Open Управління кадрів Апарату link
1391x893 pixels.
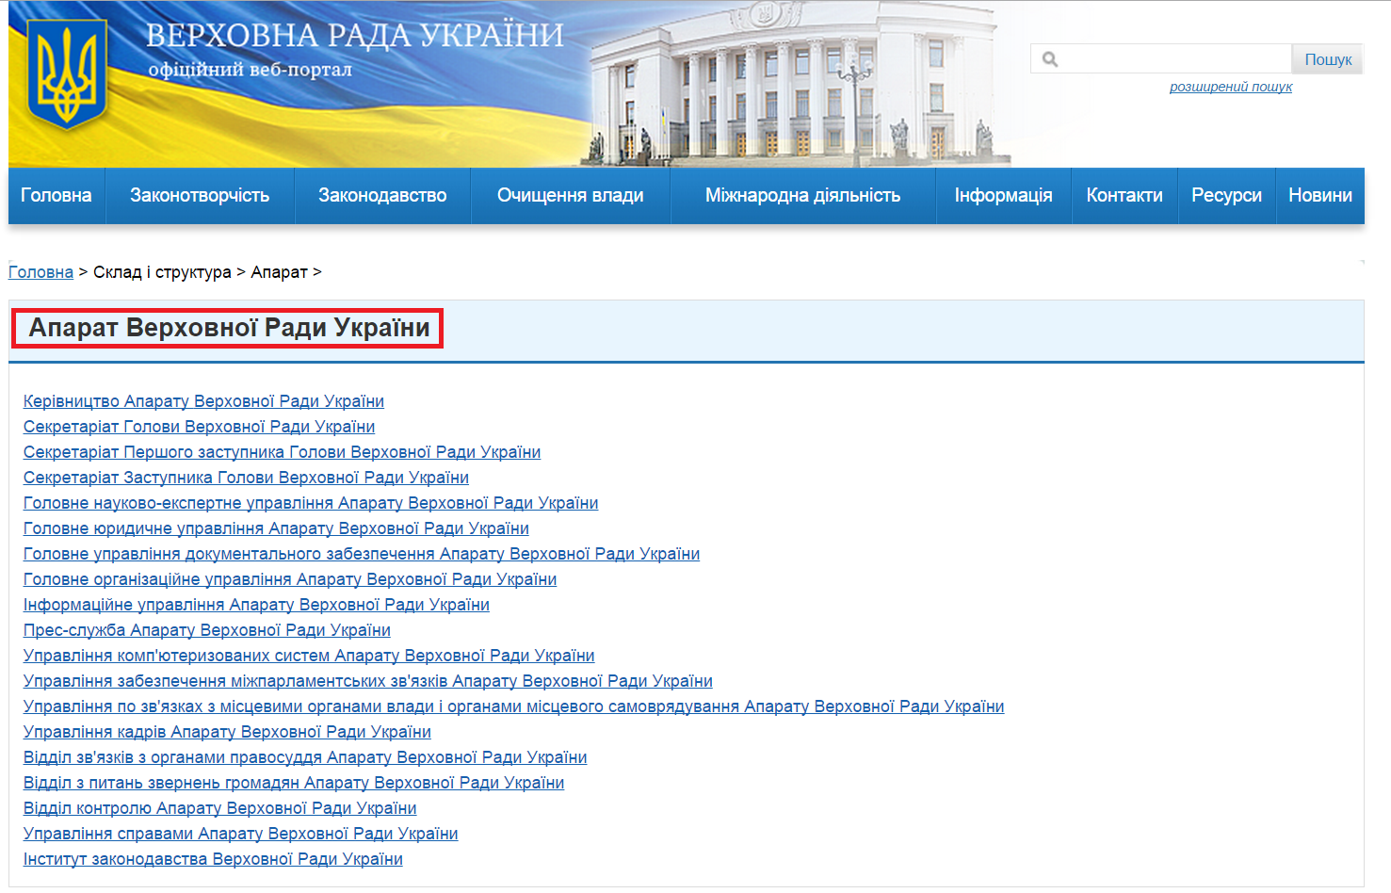click(227, 732)
